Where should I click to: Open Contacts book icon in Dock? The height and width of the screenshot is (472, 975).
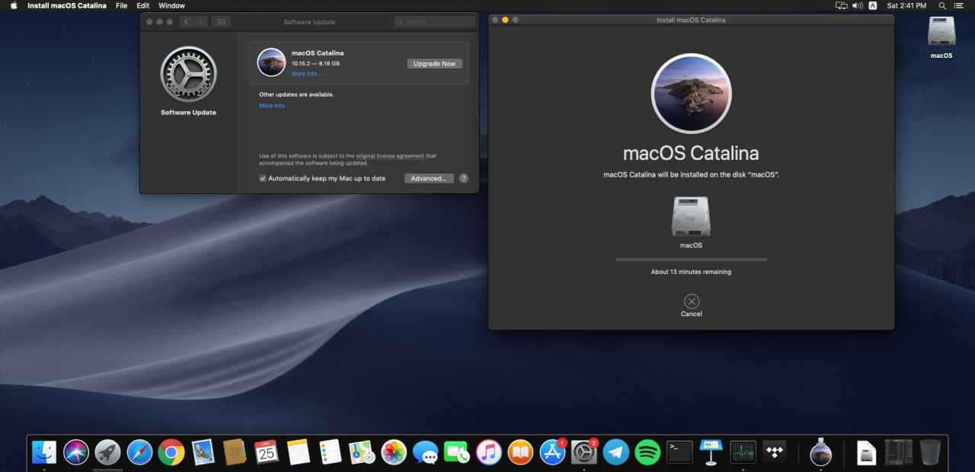coord(235,452)
